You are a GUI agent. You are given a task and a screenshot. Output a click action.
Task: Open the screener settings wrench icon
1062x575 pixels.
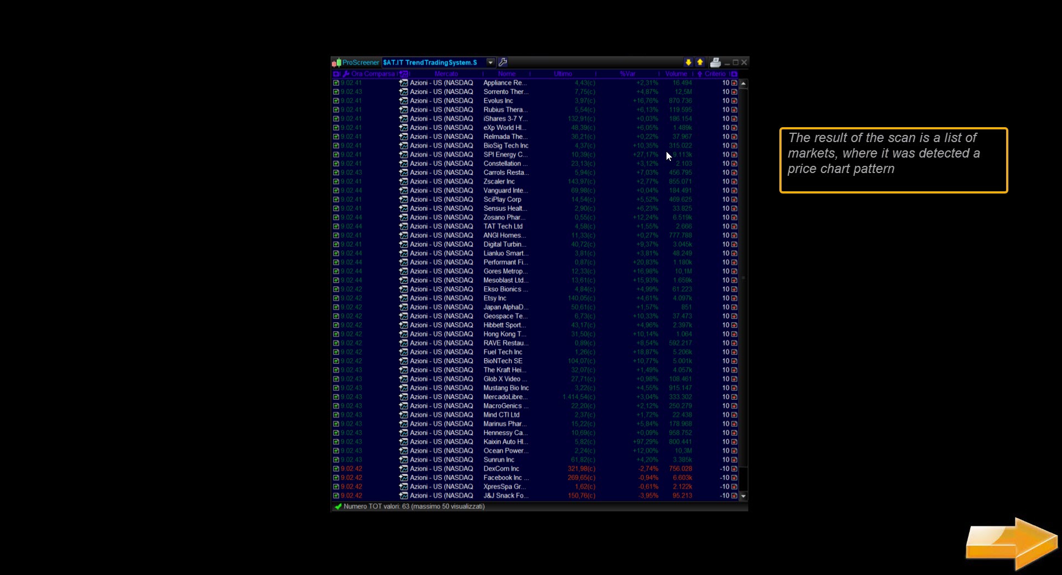[x=503, y=62]
